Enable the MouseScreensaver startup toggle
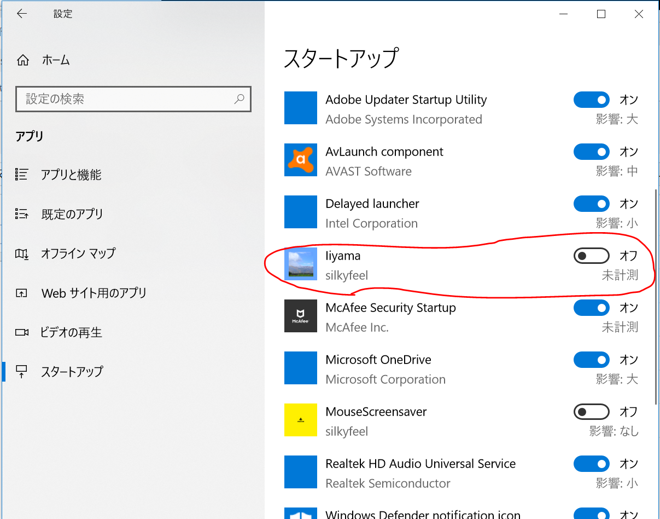660x519 pixels. click(x=591, y=412)
